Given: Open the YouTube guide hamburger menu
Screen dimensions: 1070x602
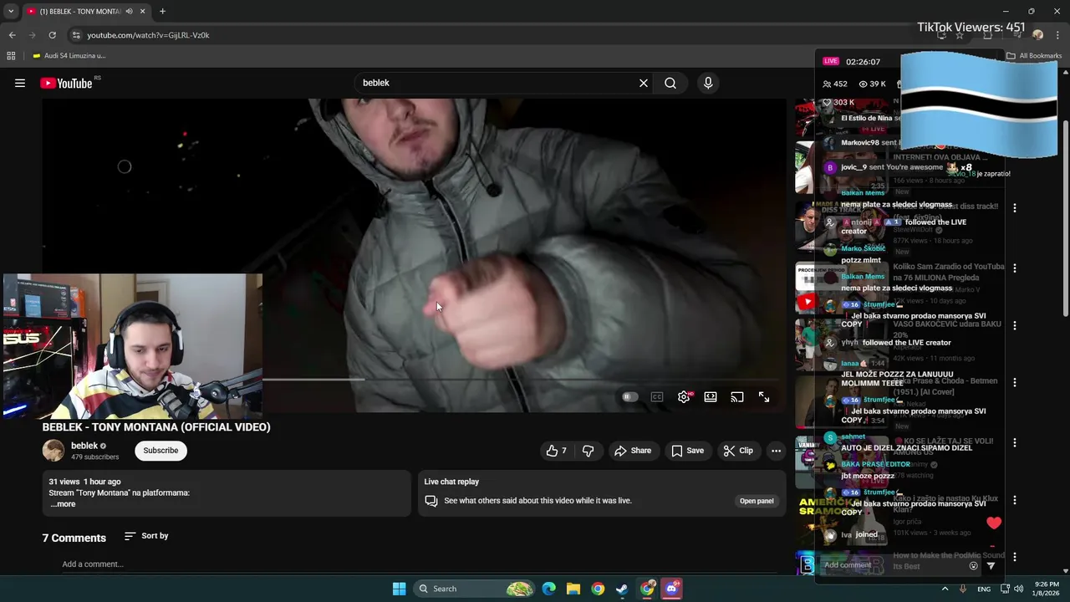Looking at the screenshot, I should point(20,83).
